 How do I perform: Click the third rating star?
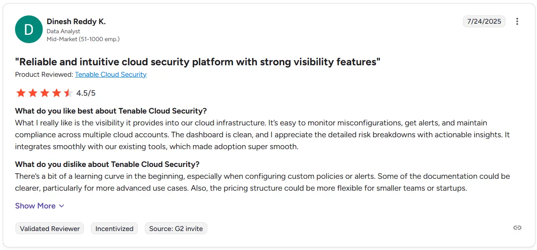[45, 93]
